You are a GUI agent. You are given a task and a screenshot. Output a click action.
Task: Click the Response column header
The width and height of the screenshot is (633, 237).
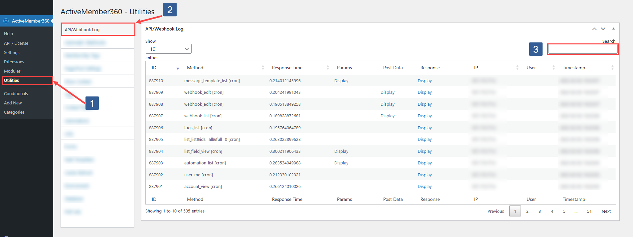point(430,68)
